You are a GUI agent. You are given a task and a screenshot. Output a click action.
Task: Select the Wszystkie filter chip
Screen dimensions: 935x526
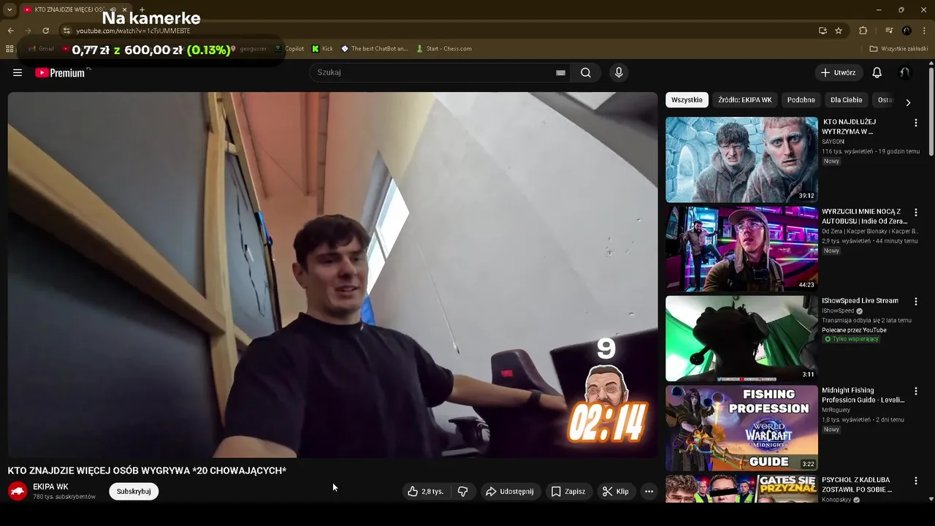tap(687, 100)
